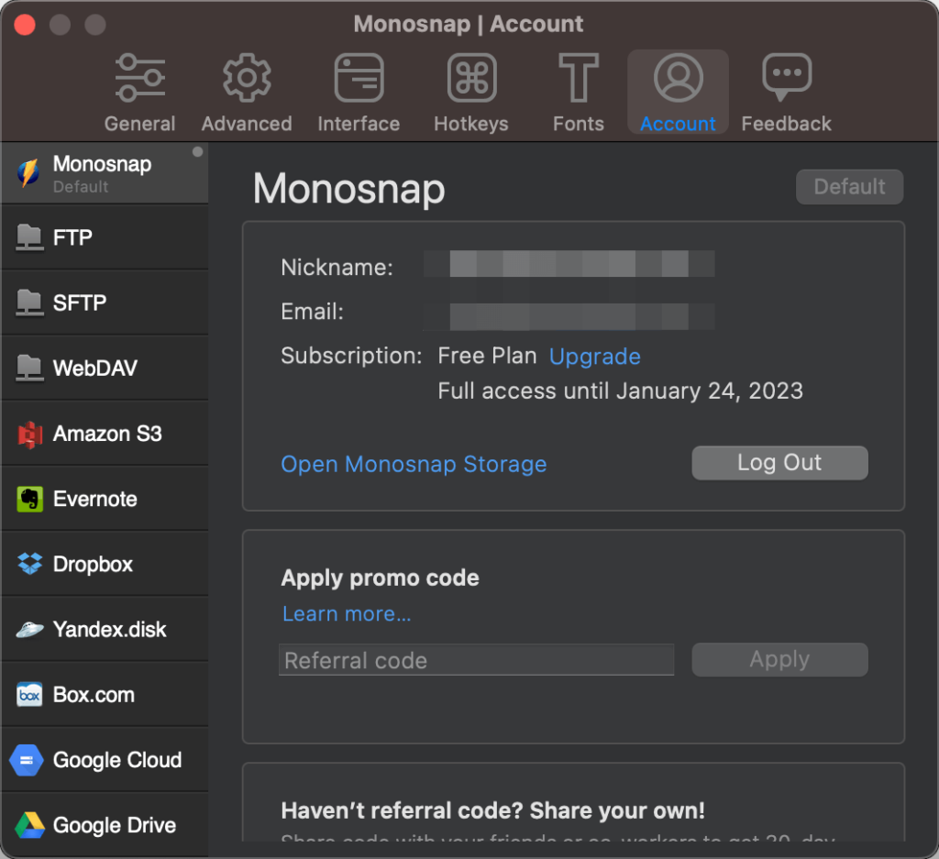
Task: Select the Account profile icon
Action: [x=678, y=78]
